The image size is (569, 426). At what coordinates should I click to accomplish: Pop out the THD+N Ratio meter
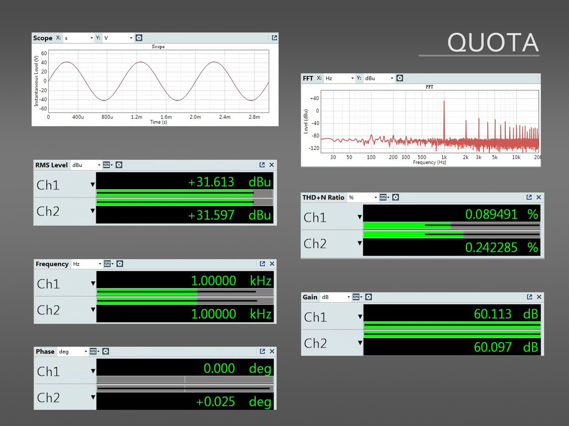click(x=529, y=197)
